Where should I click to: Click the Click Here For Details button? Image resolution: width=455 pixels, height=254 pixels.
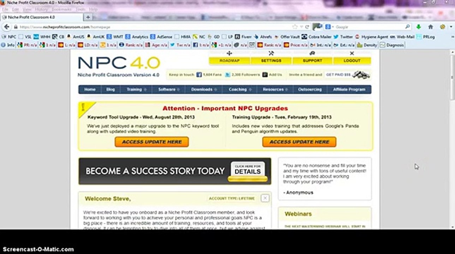click(x=247, y=171)
